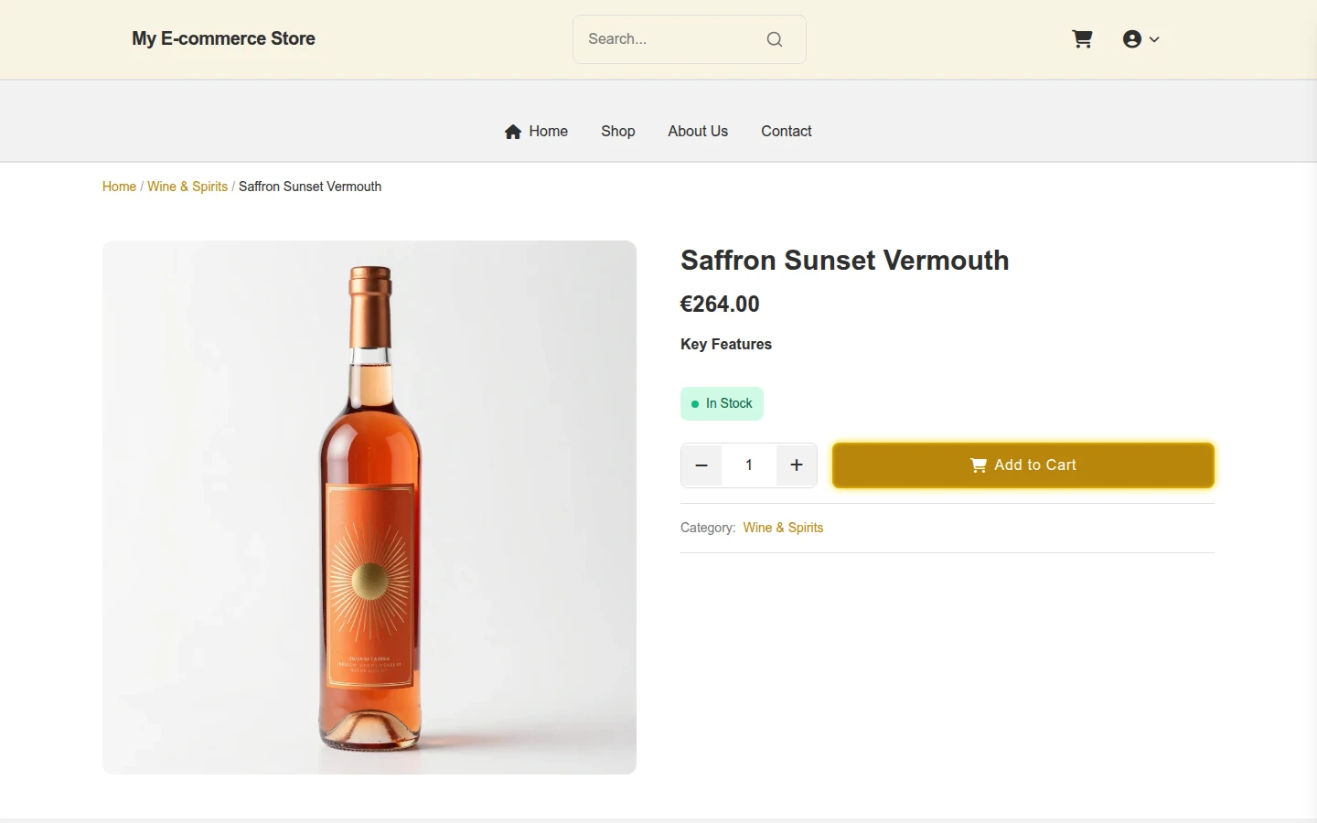Click the Add to Cart button
The width and height of the screenshot is (1317, 823).
coord(1023,465)
